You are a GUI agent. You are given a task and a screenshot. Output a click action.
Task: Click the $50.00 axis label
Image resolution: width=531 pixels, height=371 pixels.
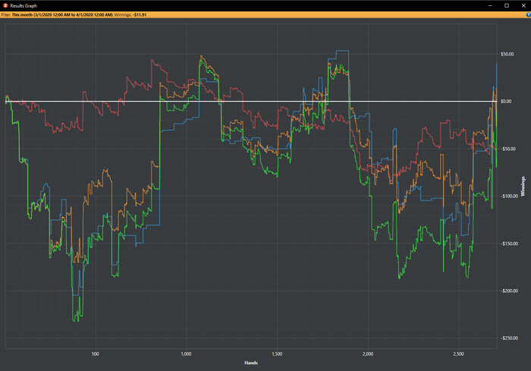coord(507,54)
